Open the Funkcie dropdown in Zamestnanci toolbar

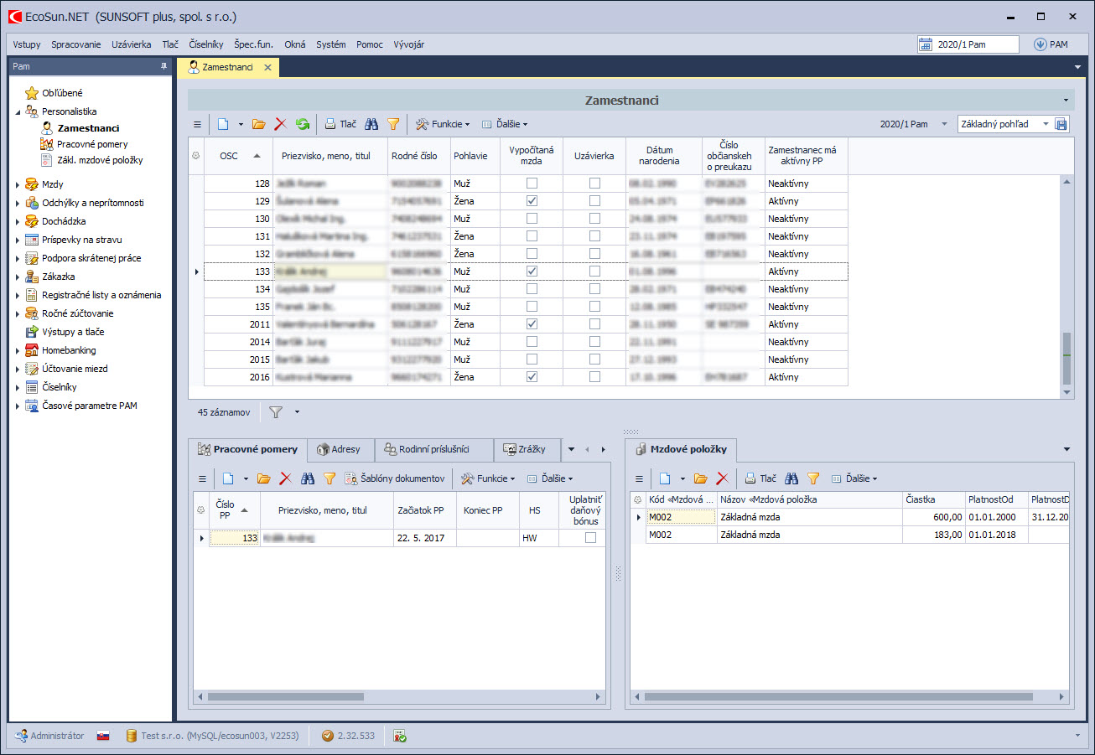point(443,124)
